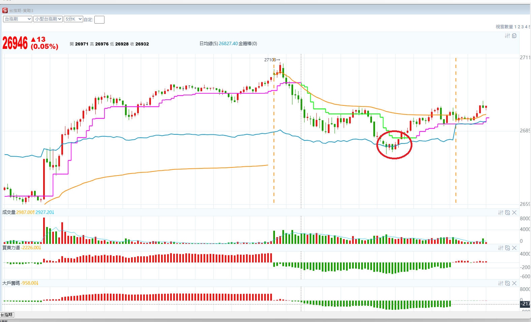Click the copy chart icon on main chart

click(x=514, y=36)
